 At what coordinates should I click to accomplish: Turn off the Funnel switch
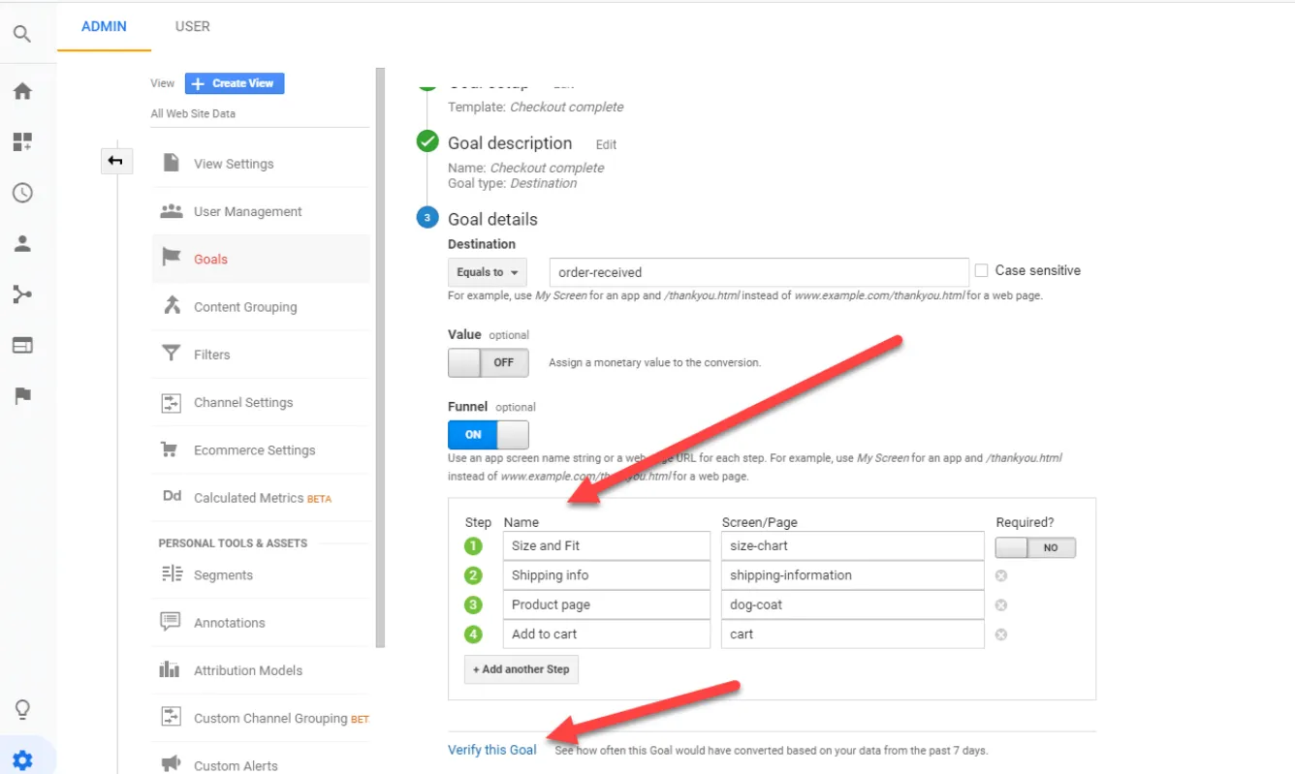489,434
